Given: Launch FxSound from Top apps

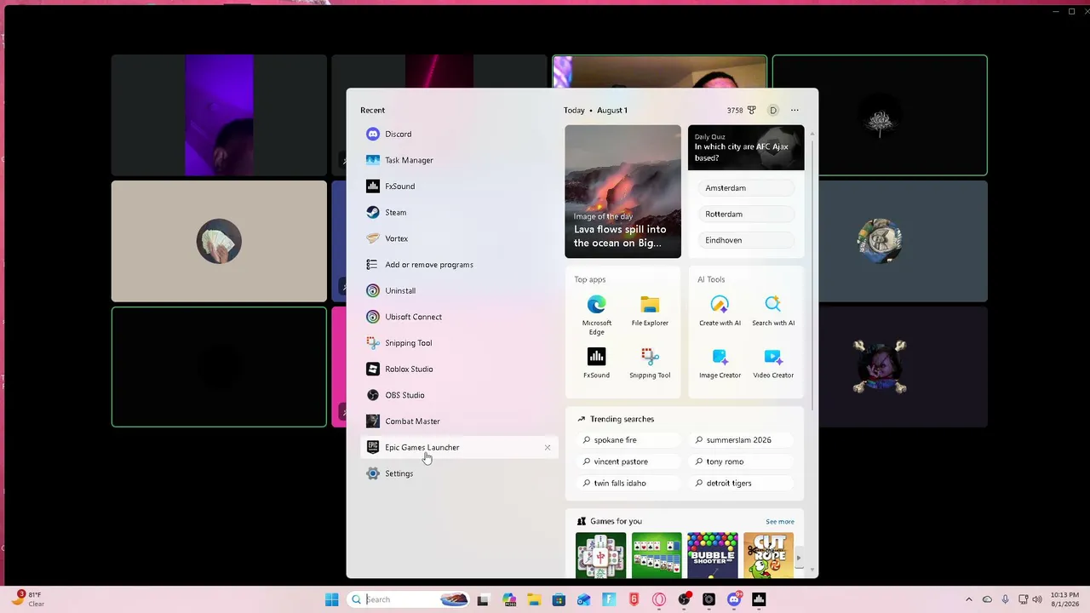Looking at the screenshot, I should (x=597, y=363).
